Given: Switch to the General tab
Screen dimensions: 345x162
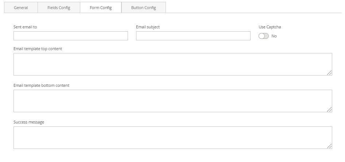Looking at the screenshot, I should [21, 8].
